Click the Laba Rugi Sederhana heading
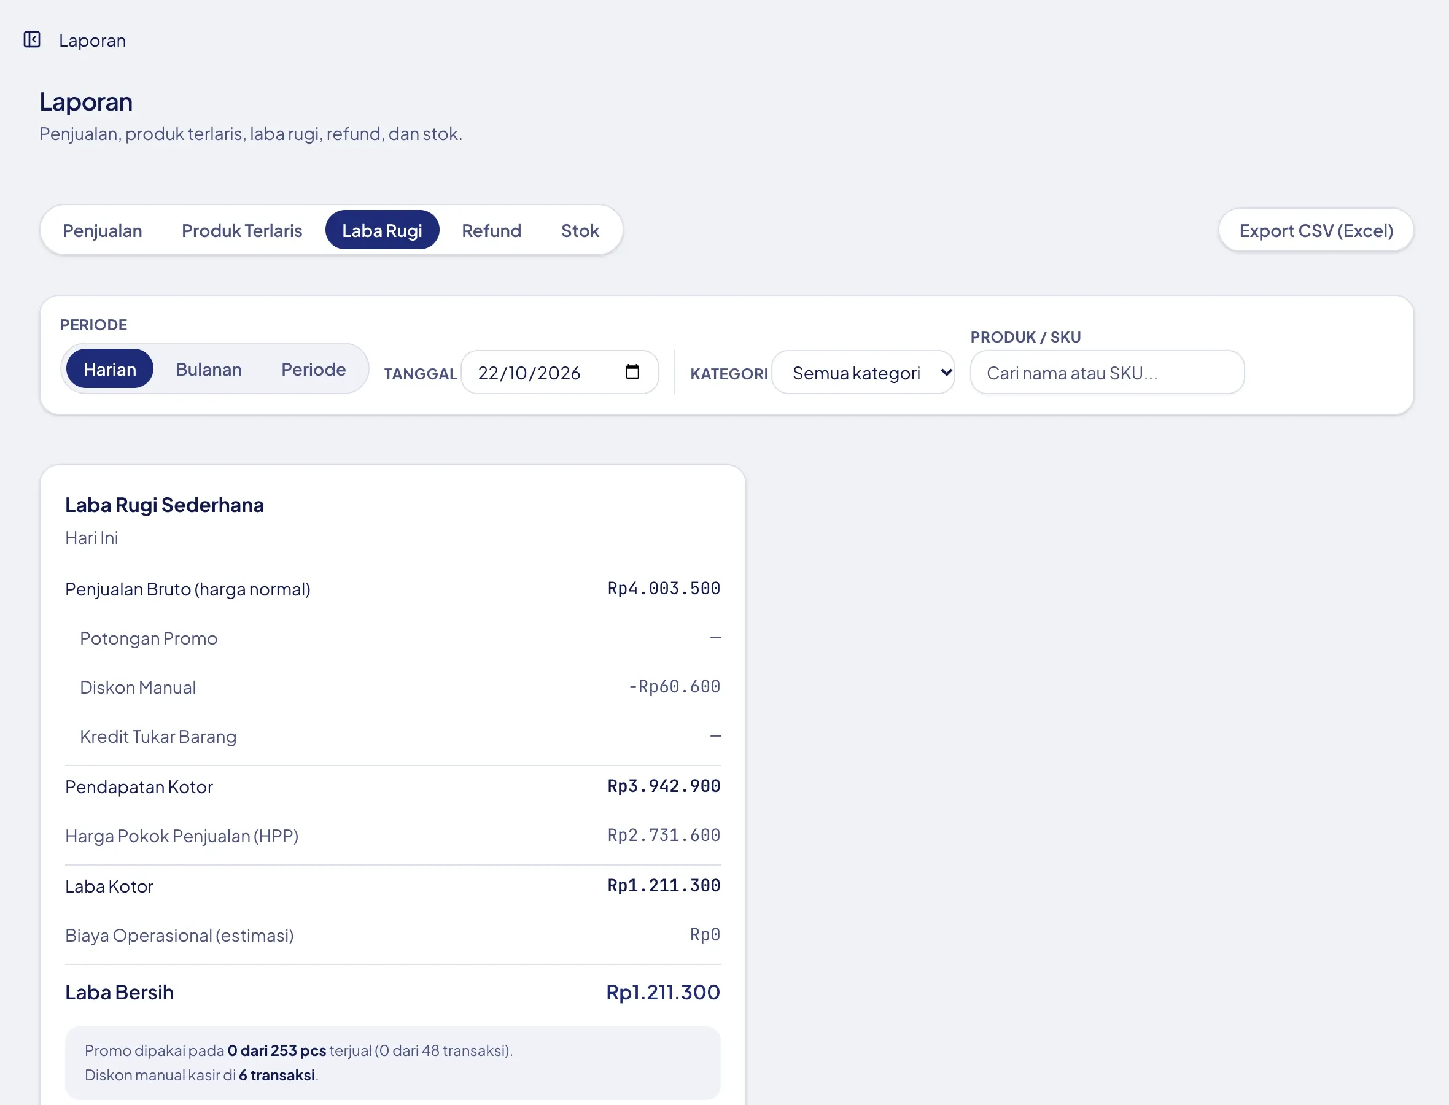The height and width of the screenshot is (1105, 1449). [x=165, y=505]
